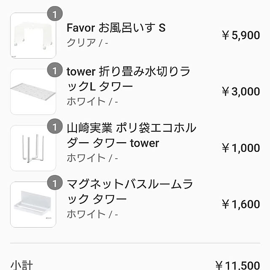Open 山崎実業 ポリ袋エコホルダー title
This screenshot has width=270, height=270.
(131, 135)
